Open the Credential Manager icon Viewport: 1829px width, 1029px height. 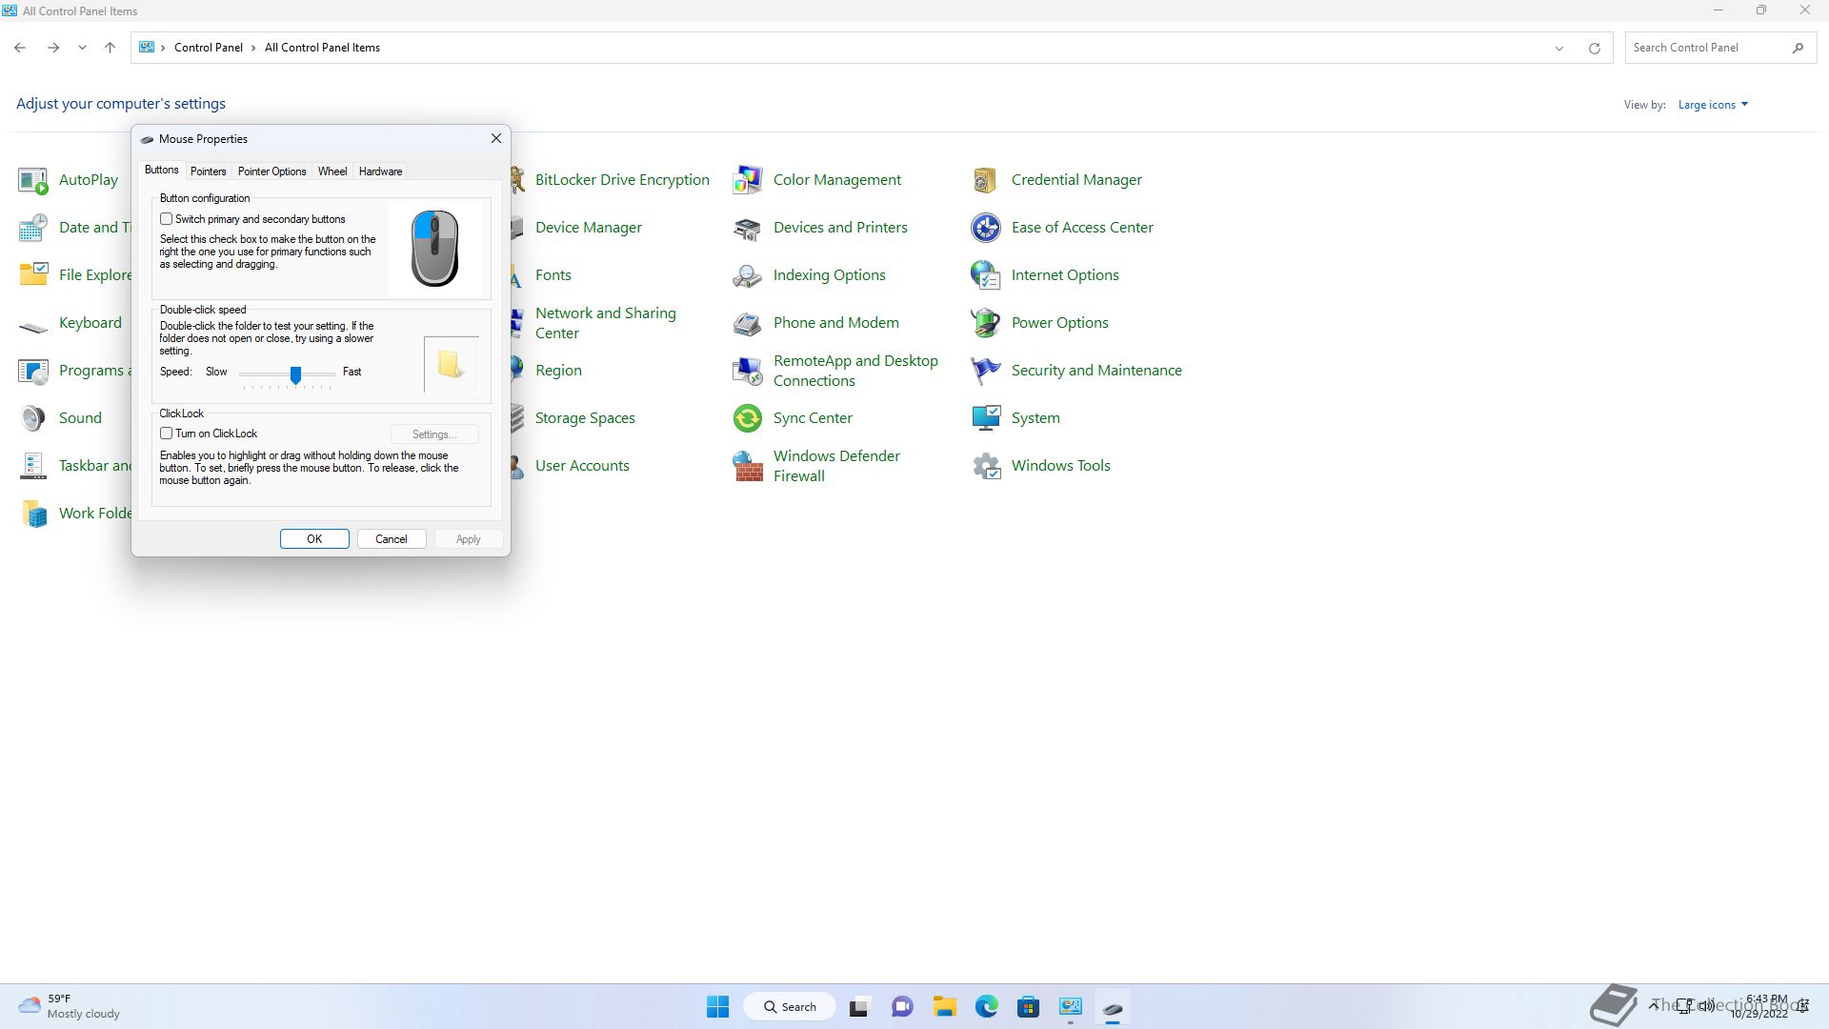click(x=986, y=180)
